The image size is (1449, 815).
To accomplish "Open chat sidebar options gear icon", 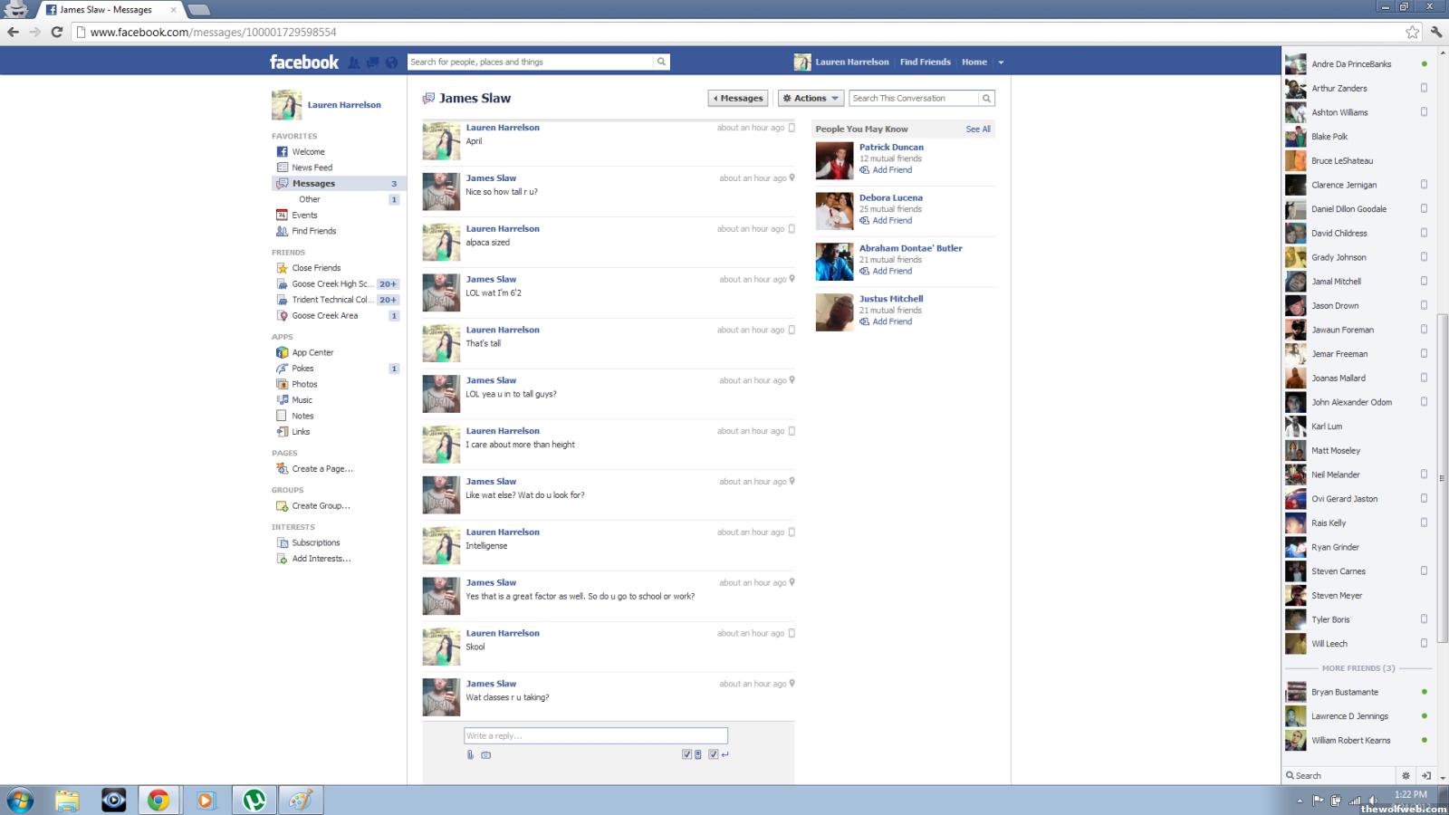I will pyautogui.click(x=1406, y=775).
